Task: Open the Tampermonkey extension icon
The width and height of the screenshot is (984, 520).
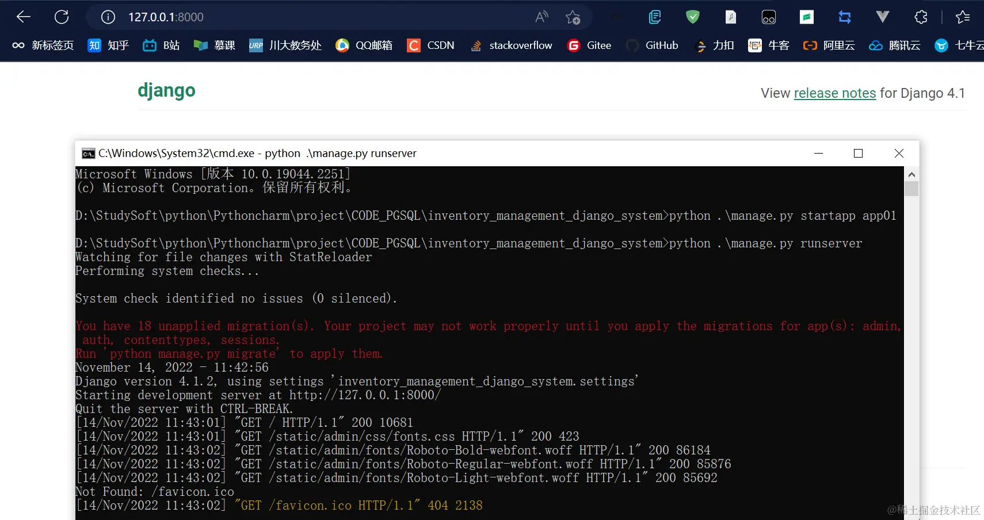Action: tap(769, 17)
